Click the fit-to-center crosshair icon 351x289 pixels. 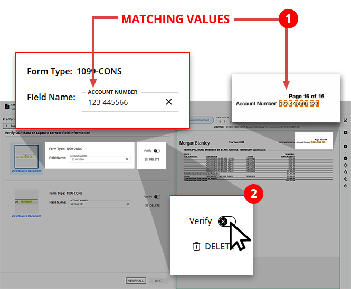(345, 165)
